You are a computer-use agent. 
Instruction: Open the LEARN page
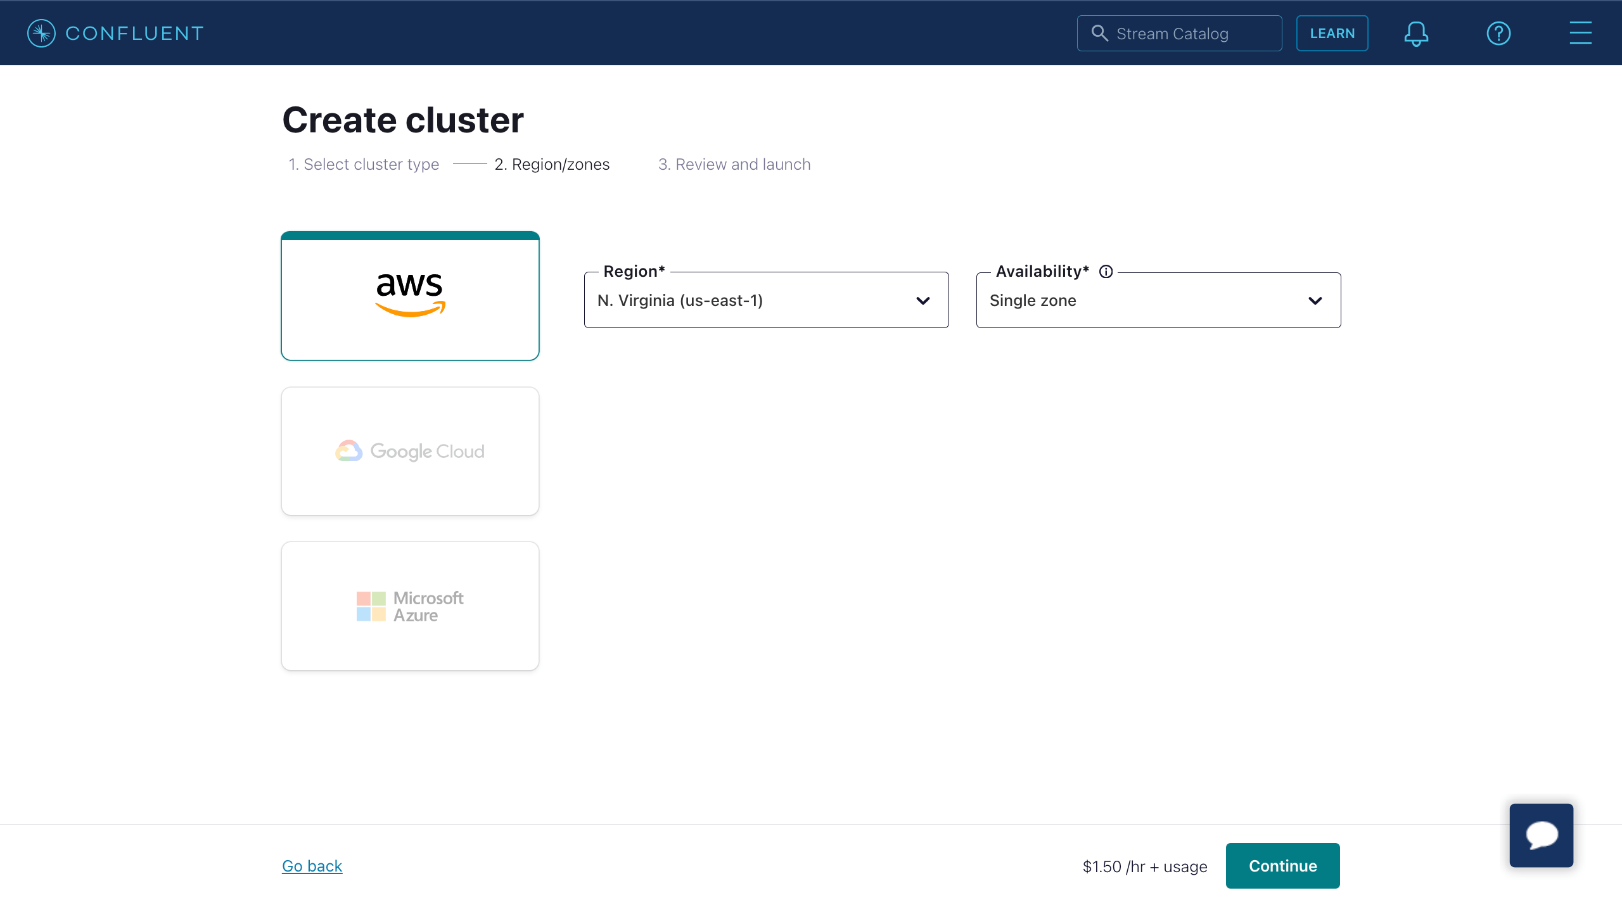click(x=1332, y=33)
